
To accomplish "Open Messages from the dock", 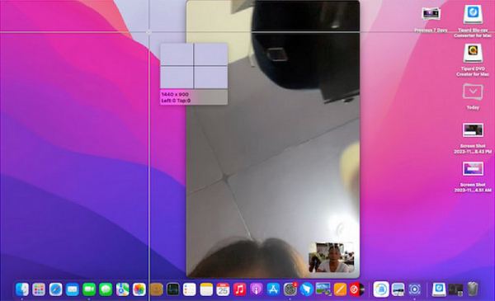I will (x=106, y=289).
